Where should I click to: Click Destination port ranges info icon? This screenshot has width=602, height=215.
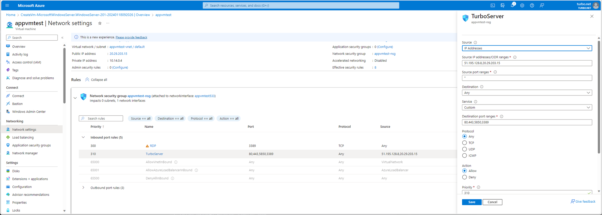point(501,117)
